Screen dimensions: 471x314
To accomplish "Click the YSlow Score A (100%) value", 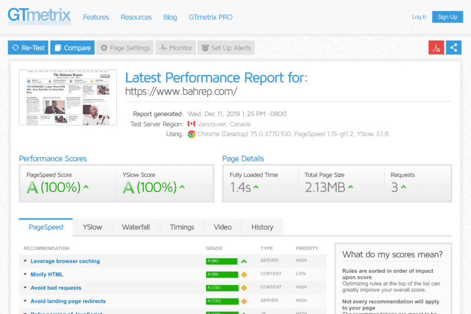I will pos(150,187).
